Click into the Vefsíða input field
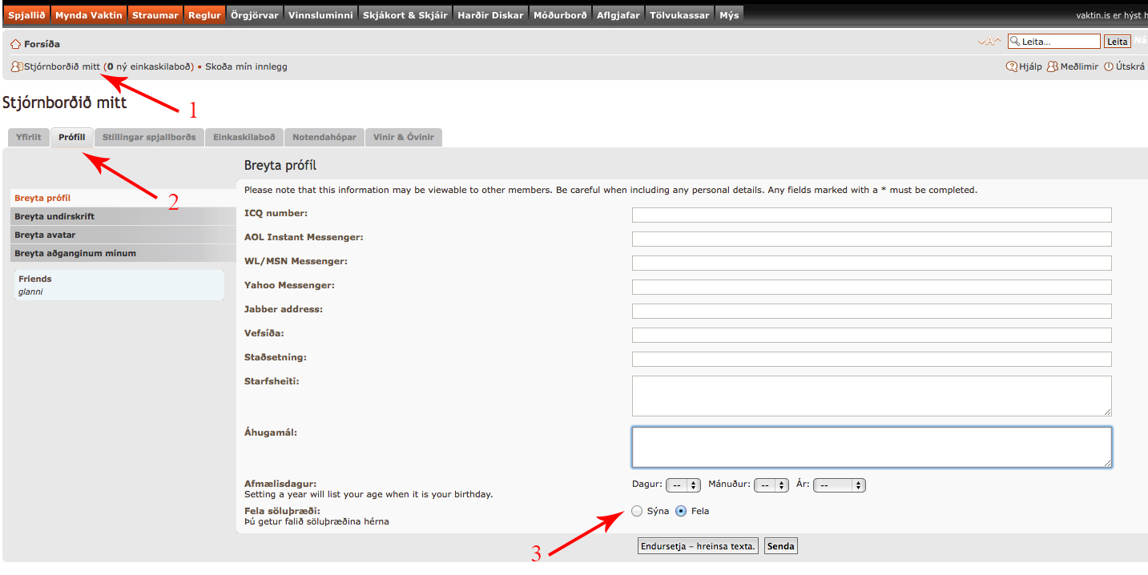 click(x=871, y=335)
